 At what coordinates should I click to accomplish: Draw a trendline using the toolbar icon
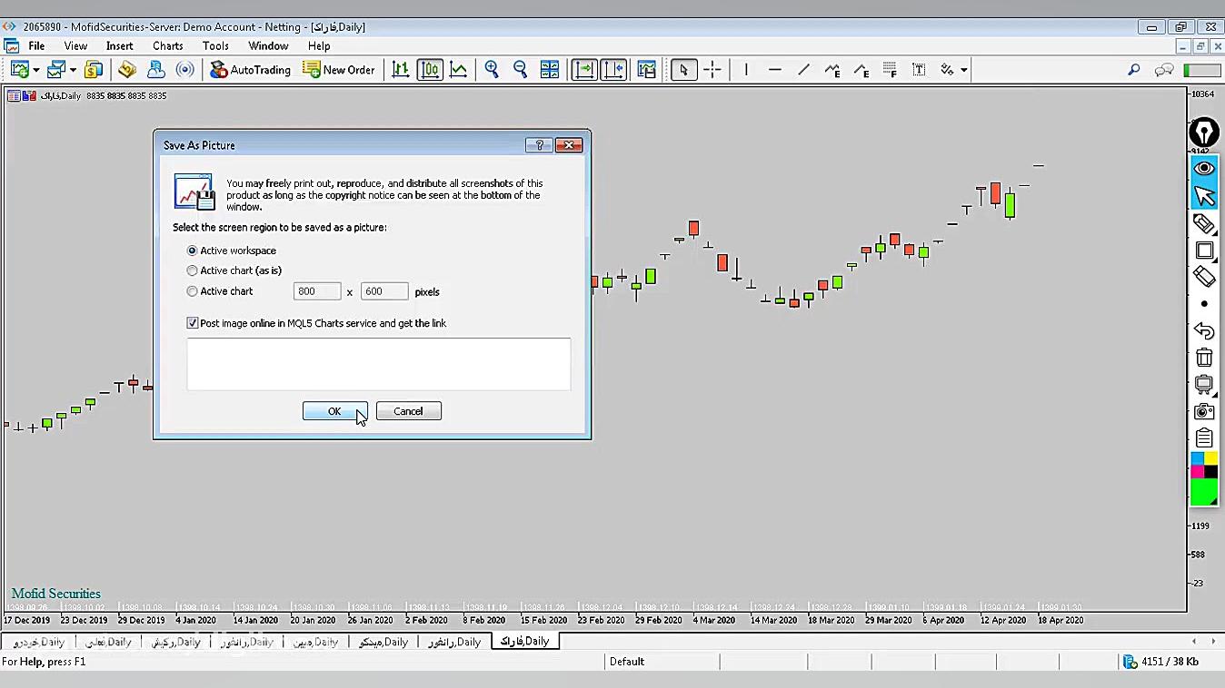click(803, 70)
